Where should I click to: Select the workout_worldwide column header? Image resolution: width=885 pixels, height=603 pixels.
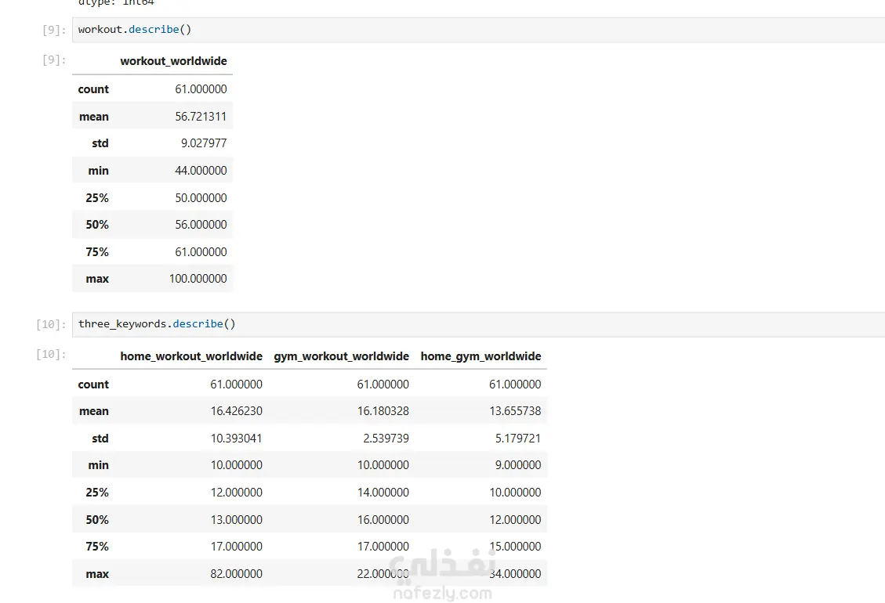(173, 61)
